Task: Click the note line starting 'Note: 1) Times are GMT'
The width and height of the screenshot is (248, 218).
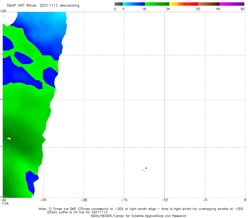Action: pyautogui.click(x=141, y=209)
